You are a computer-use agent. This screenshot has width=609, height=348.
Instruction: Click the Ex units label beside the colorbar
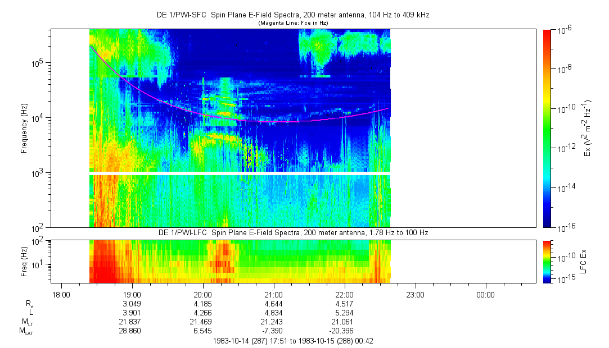click(588, 129)
